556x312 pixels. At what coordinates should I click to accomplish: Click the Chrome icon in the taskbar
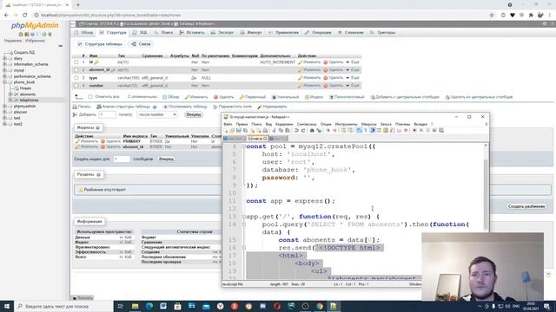pyautogui.click(x=320, y=306)
